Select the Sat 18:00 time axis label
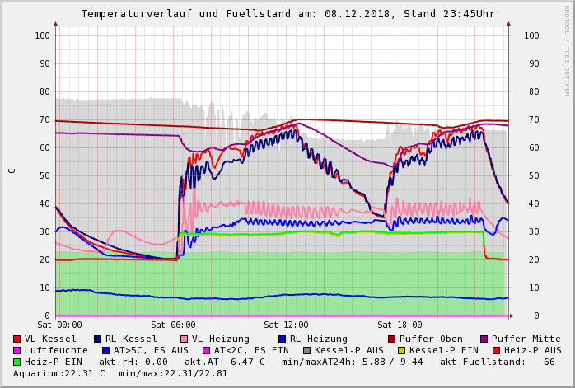 [x=400, y=325]
